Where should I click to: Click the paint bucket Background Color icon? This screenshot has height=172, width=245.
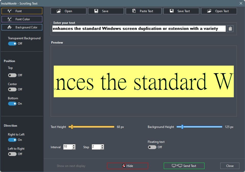pyautogui.click(x=9, y=27)
